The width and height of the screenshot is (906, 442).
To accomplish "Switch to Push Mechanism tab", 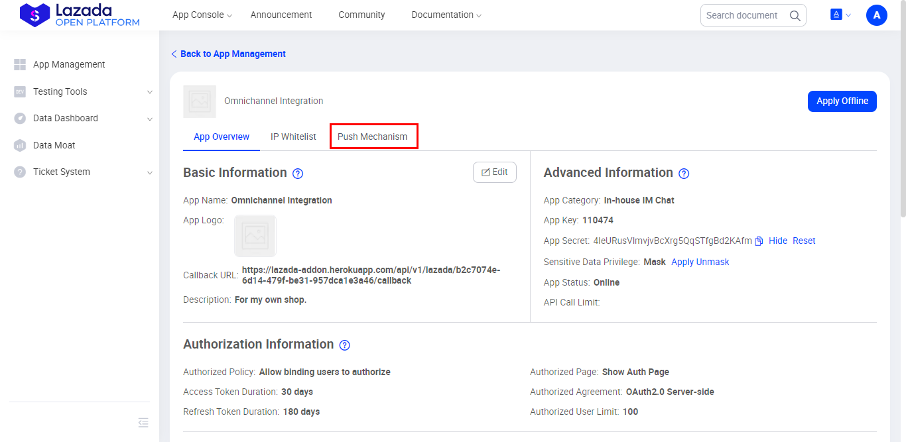I will click(373, 137).
